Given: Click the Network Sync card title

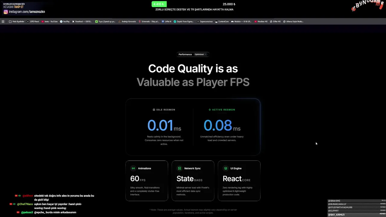Looking at the screenshot, I should pos(192,168).
